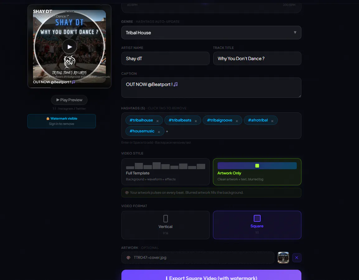
Task: Remove the #tribalbeats hashtag via its x
Action: point(196,121)
